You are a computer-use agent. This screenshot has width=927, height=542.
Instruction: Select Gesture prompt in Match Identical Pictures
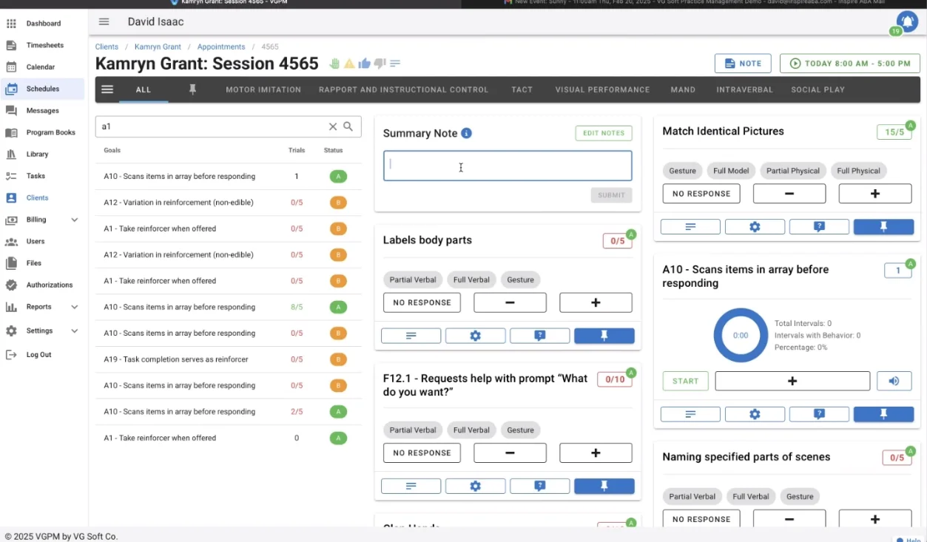[x=682, y=171]
